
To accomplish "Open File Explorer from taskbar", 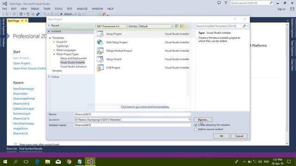I will click(x=48, y=162).
